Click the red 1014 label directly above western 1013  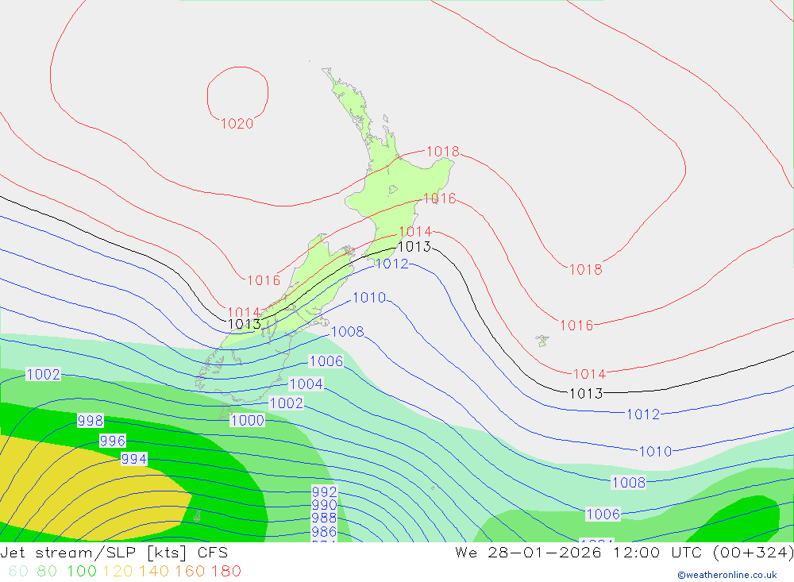pos(244,312)
